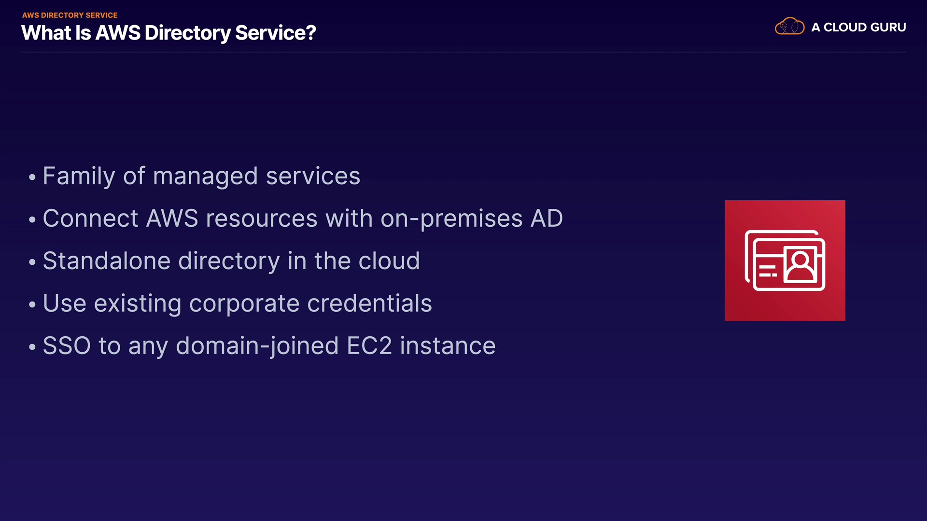This screenshot has width=927, height=521.
Task: Click the word "SSO" in the last bullet
Action: tap(67, 346)
